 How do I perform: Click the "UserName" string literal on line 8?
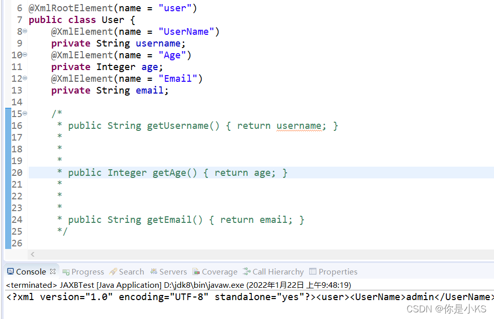[x=186, y=32]
